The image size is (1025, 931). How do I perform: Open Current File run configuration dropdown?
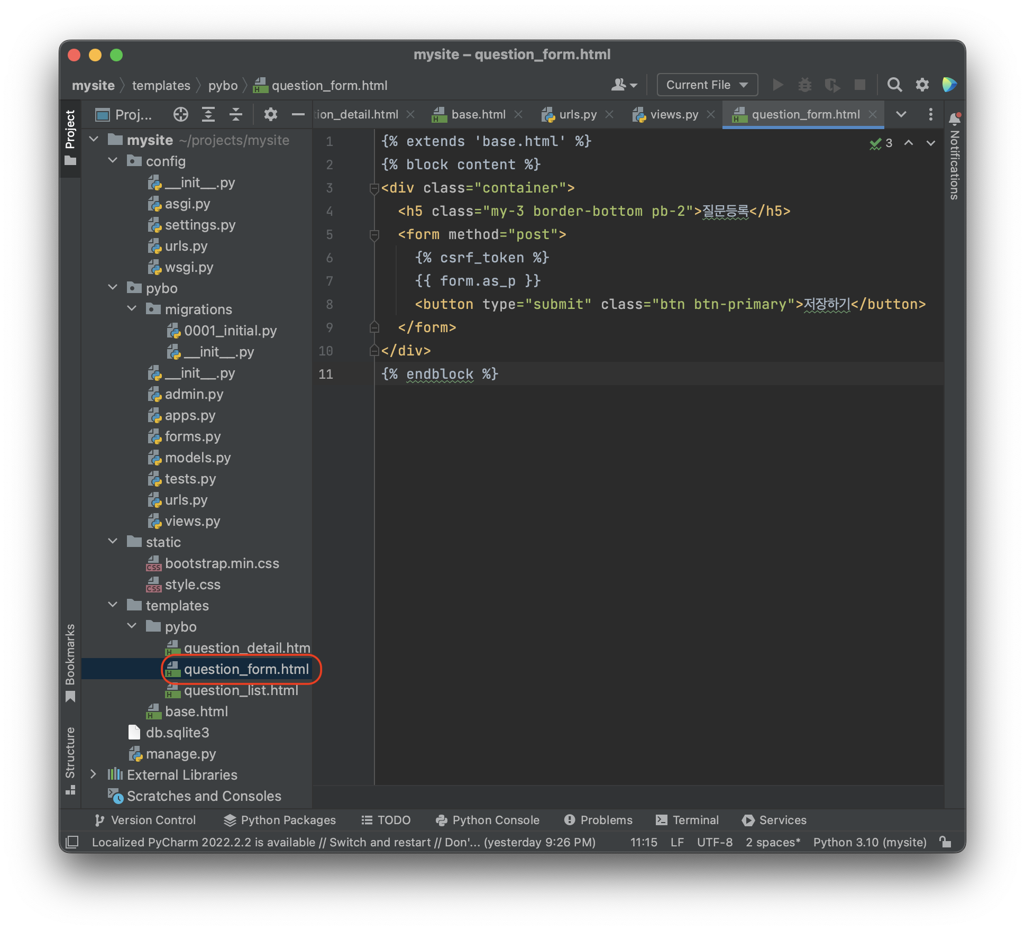(x=707, y=85)
